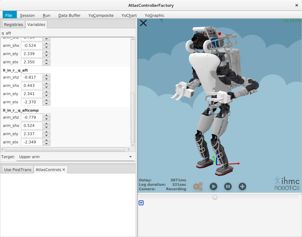The height and width of the screenshot is (237, 302).
Task: Open the YoChart menu
Action: point(129,15)
